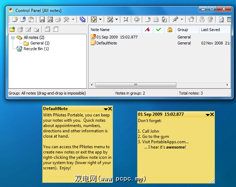Click the send by email envelope icon
This screenshot has width=236, height=187.
click(156, 19)
